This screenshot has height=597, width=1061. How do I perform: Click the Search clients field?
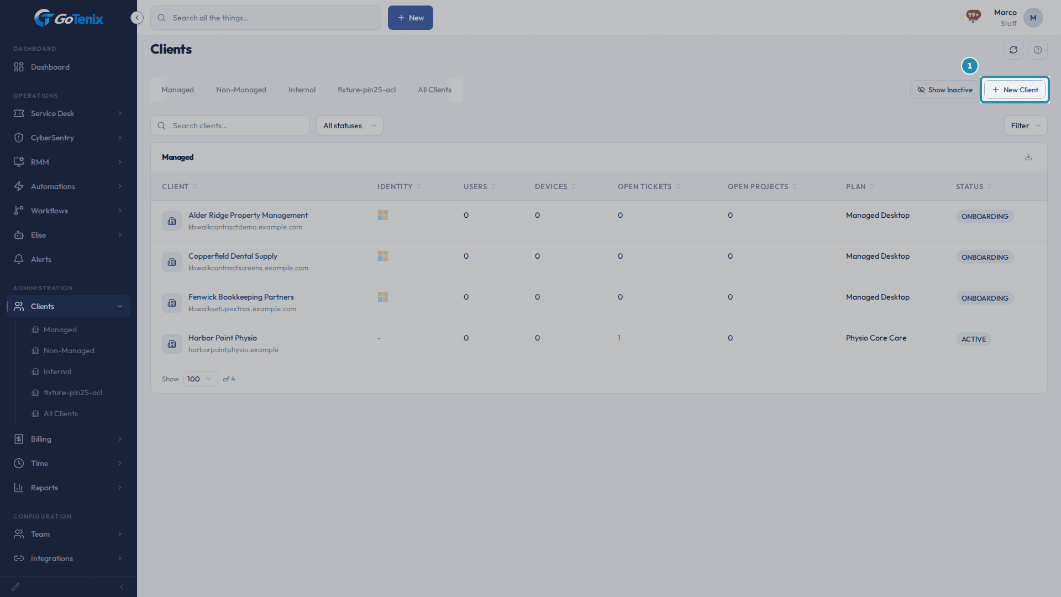[230, 125]
